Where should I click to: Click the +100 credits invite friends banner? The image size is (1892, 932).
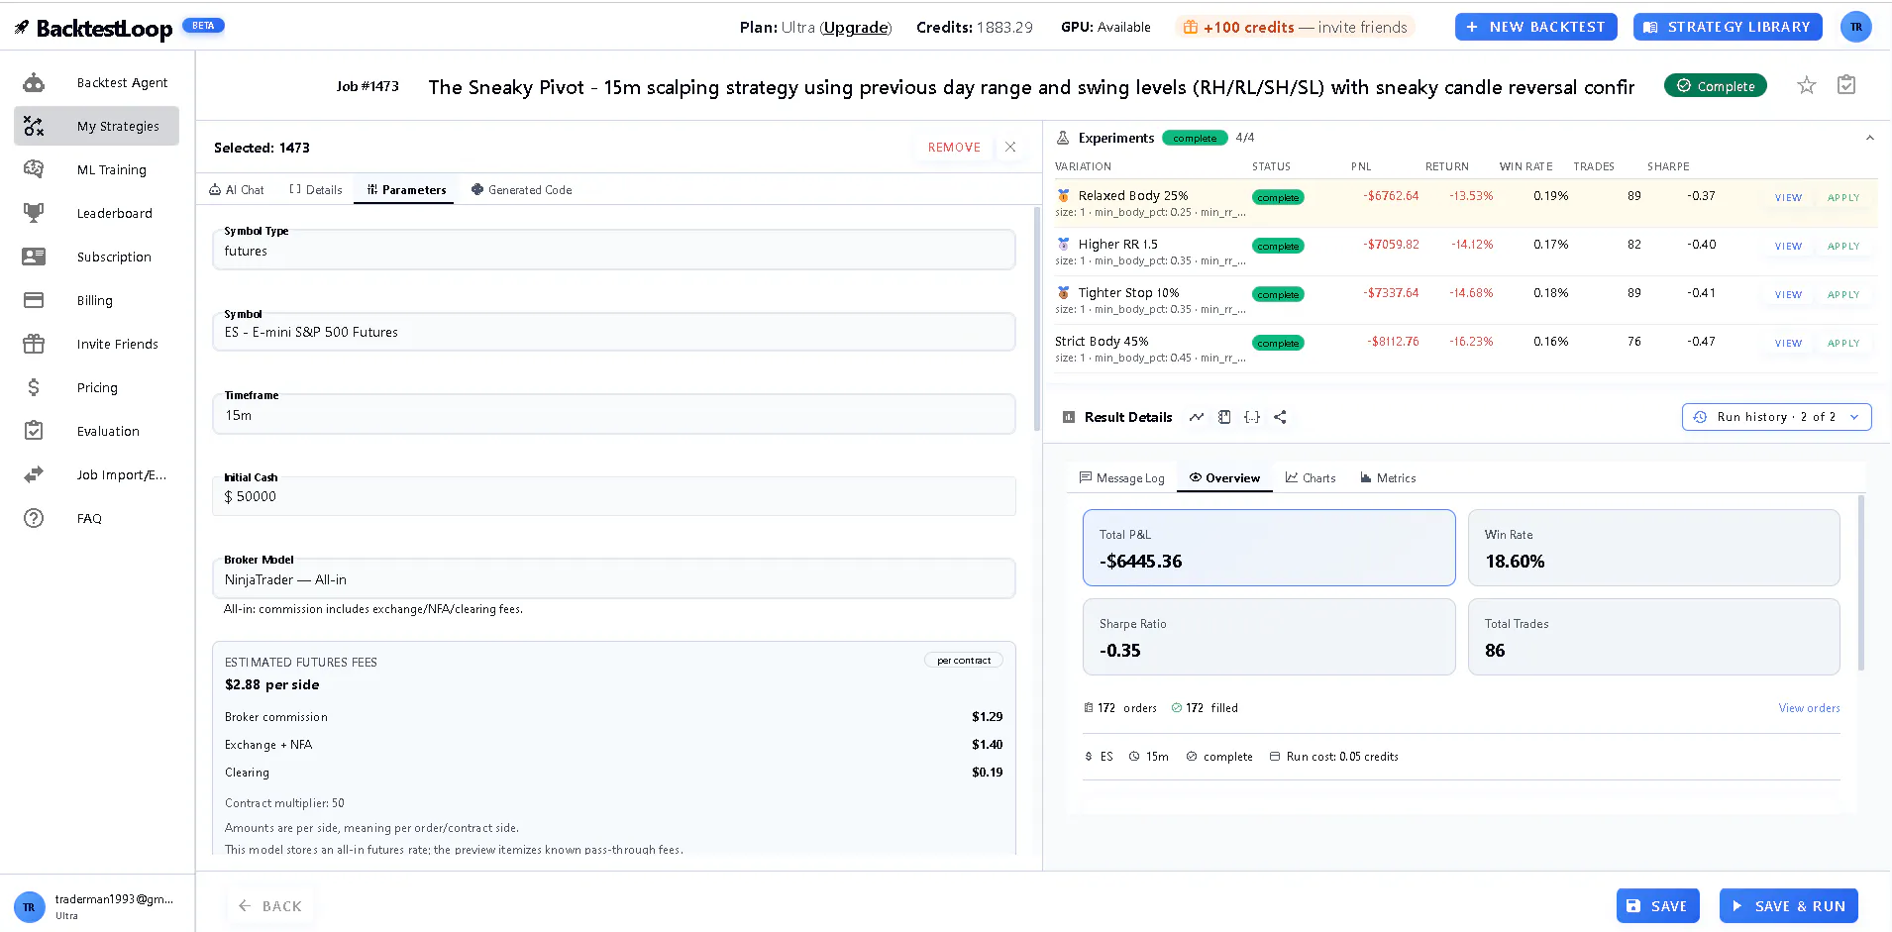tap(1296, 28)
